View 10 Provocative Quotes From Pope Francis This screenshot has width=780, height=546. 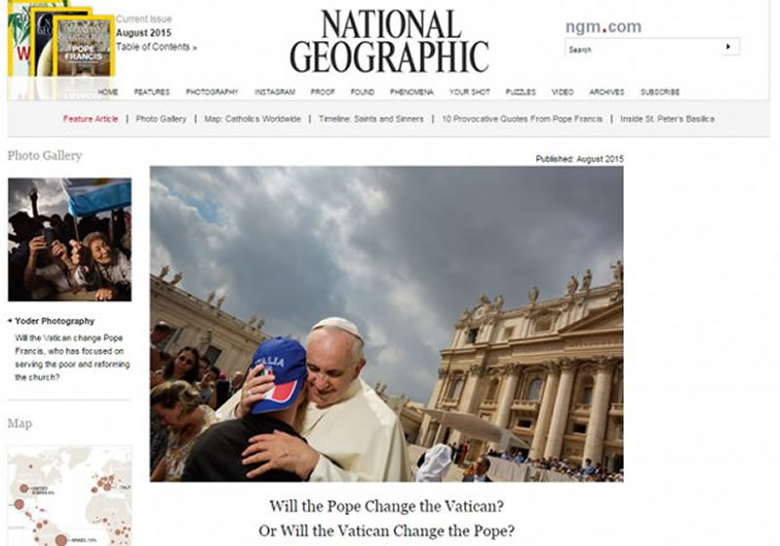pyautogui.click(x=522, y=119)
